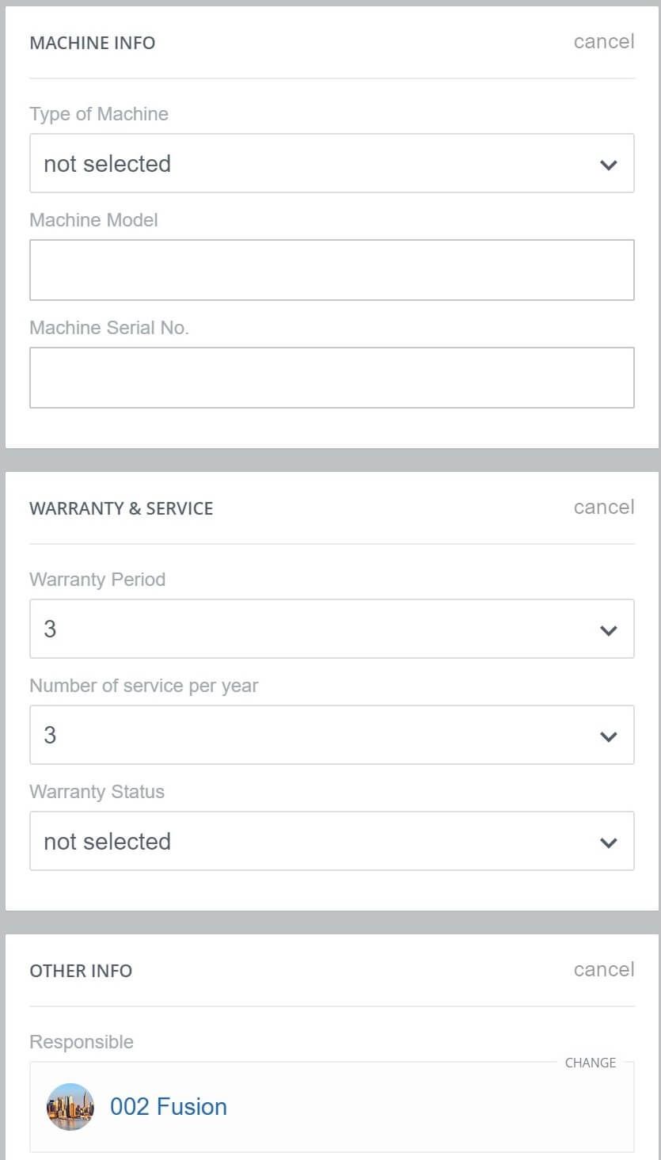The image size is (661, 1160).
Task: Click the Type of Machine chevron arrow
Action: [x=608, y=165]
